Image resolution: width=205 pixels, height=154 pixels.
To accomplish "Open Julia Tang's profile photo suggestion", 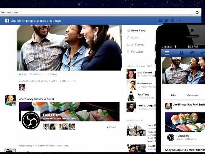I will [x=131, y=96].
